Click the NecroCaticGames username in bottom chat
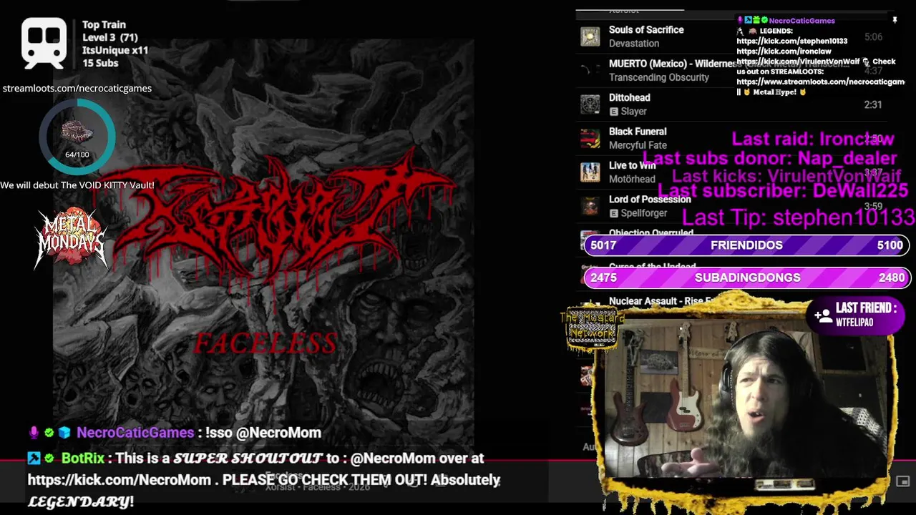The width and height of the screenshot is (916, 515). point(135,433)
